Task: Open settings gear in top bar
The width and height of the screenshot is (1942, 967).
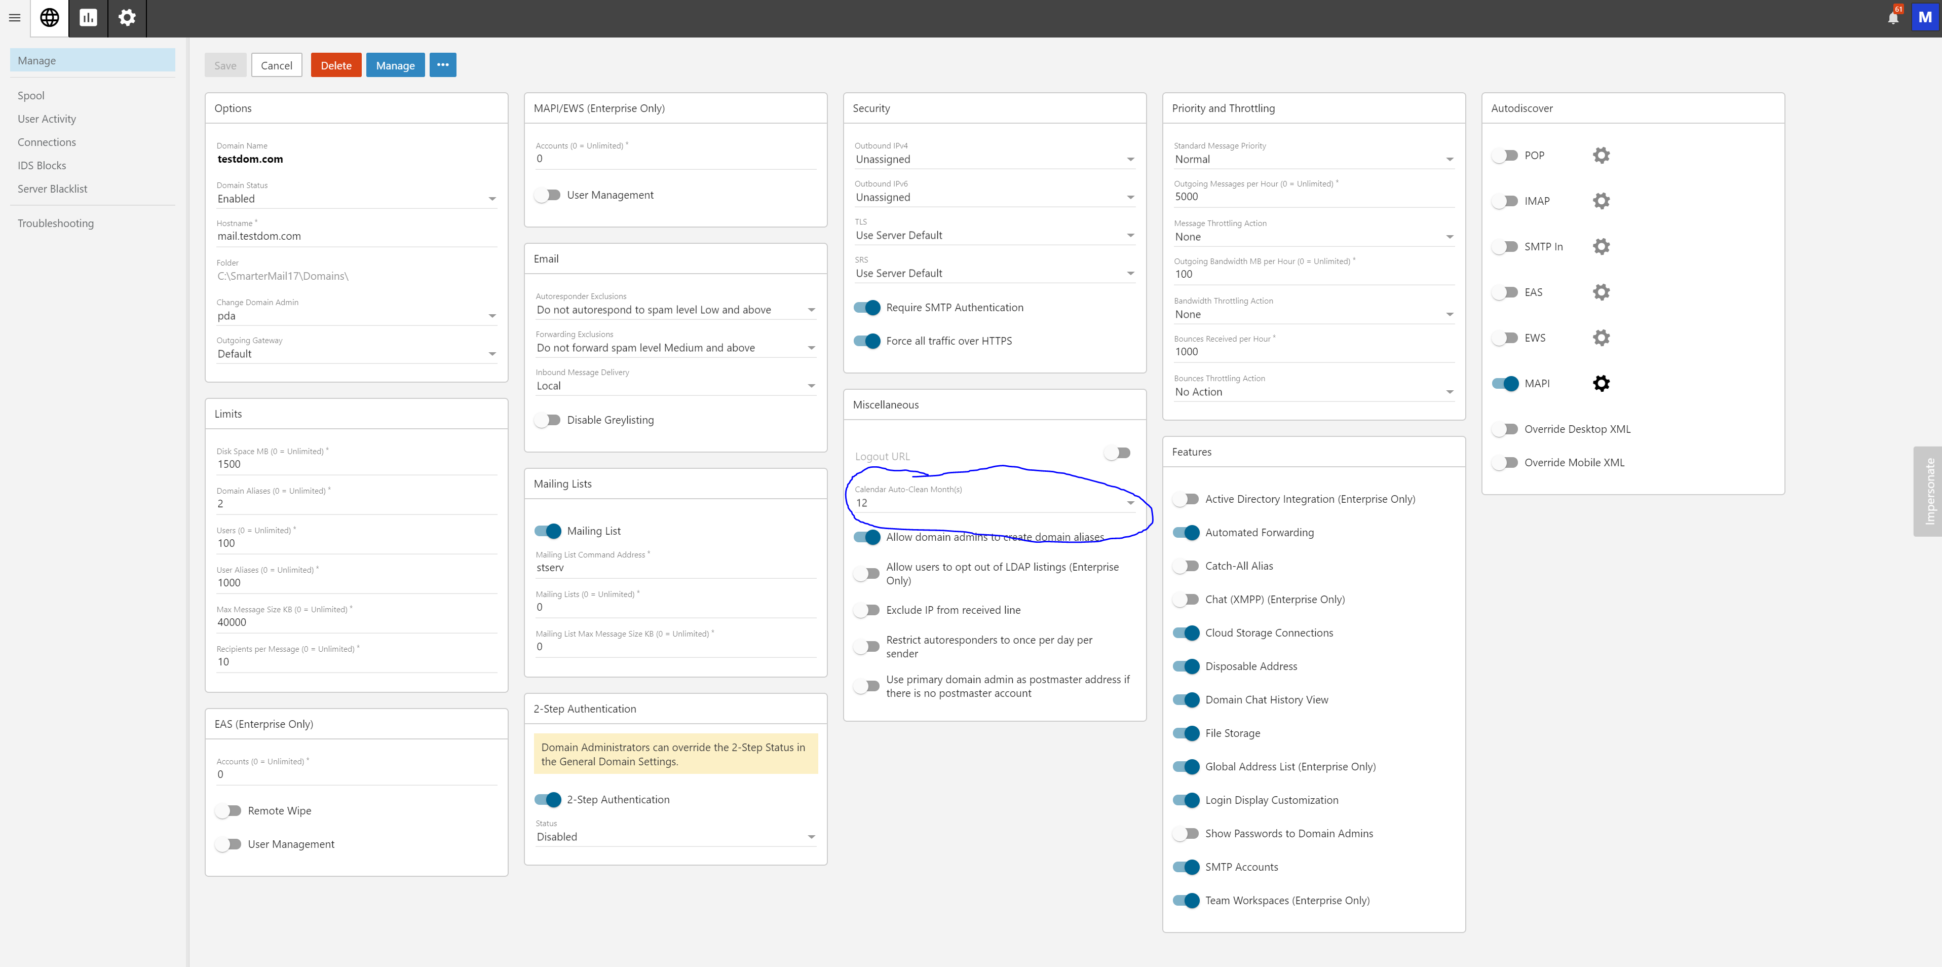Action: pyautogui.click(x=127, y=17)
